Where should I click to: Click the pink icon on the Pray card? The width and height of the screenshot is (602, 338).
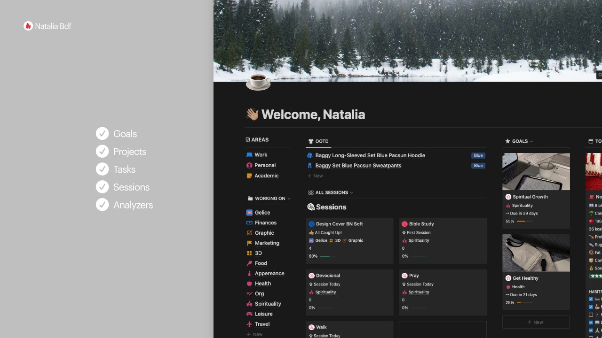pyautogui.click(x=404, y=276)
